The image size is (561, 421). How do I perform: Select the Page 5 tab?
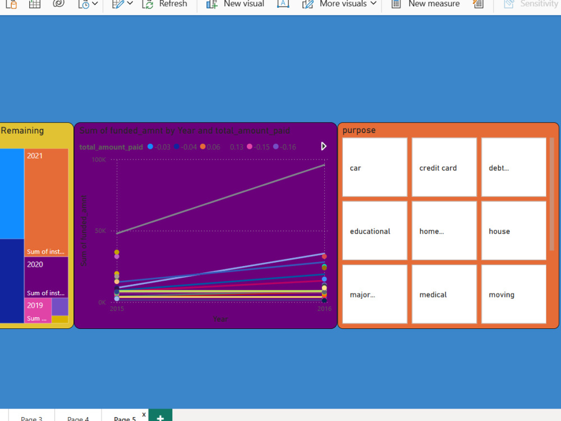pos(125,418)
